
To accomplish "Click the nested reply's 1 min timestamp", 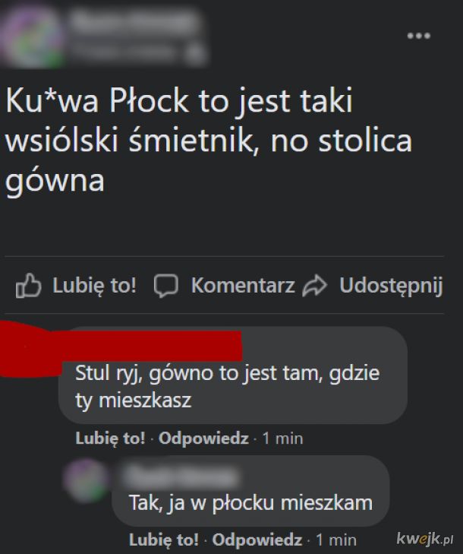I will 336,540.
